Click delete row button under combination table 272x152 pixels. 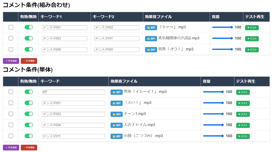[29, 61]
